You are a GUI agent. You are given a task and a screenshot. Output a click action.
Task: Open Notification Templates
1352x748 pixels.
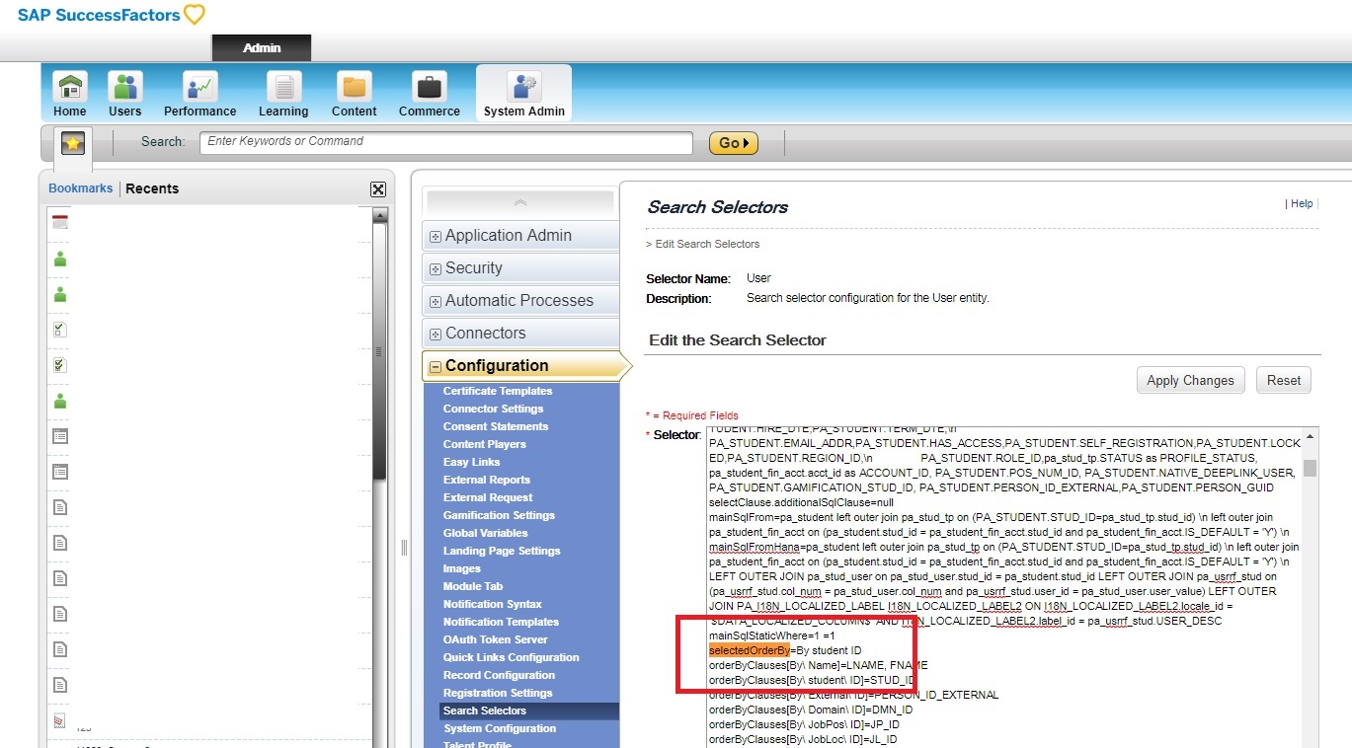[501, 622]
